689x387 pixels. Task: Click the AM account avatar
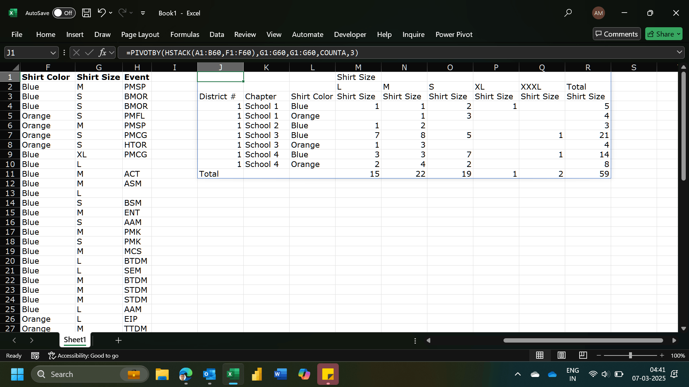pyautogui.click(x=598, y=13)
